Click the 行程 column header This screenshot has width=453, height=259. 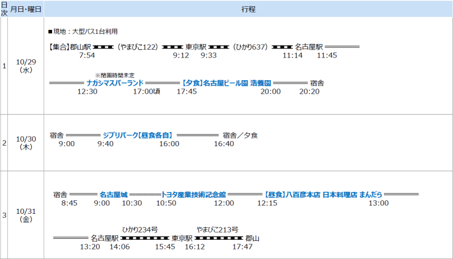pos(248,9)
